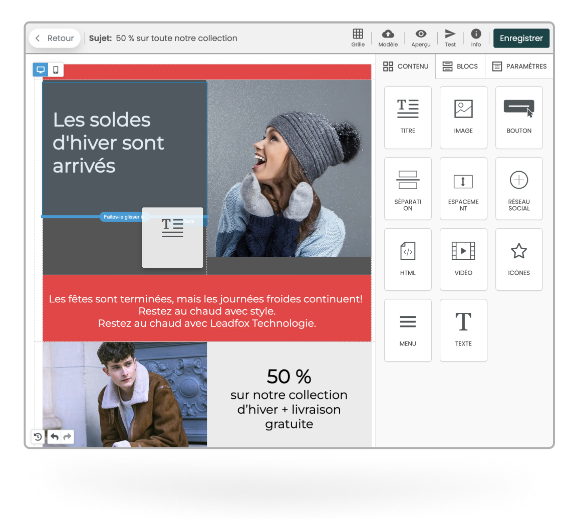Select the '50 %' offer text block

(x=289, y=399)
